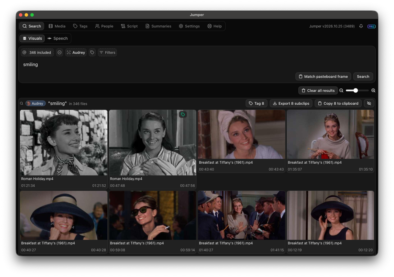
Task: Click the Tag 8 button
Action: pos(257,103)
